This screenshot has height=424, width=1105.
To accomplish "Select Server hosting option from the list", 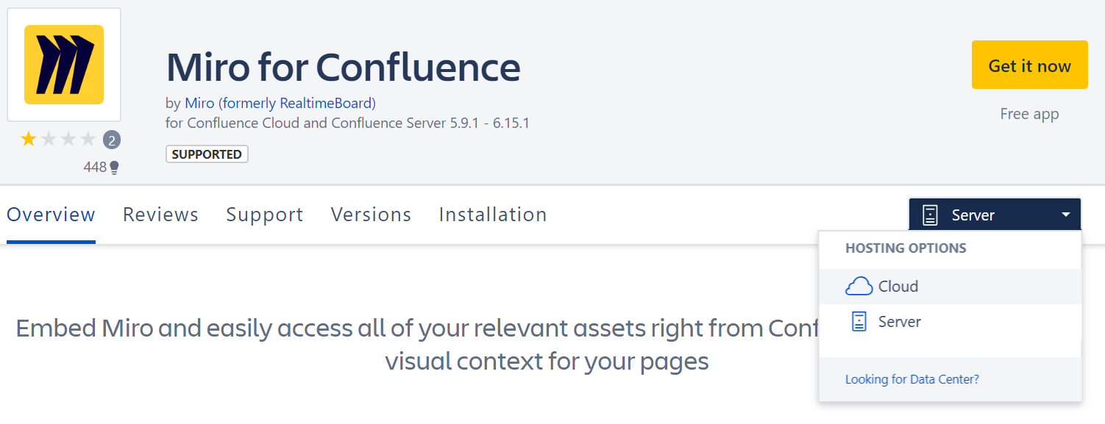I will 900,322.
